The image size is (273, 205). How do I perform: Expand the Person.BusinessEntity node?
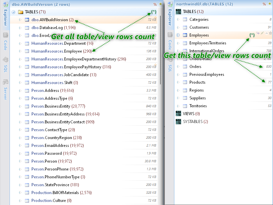coord(20,106)
